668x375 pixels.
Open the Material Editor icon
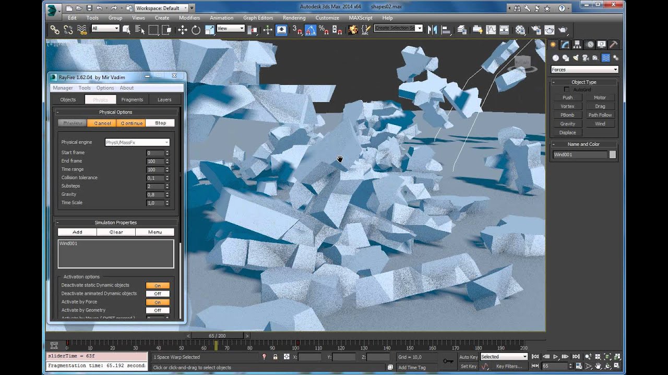click(x=520, y=30)
